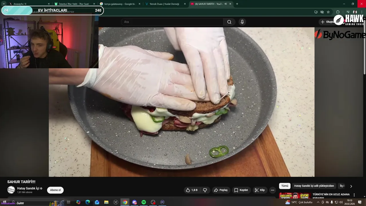
Task: Open volume control speaker tray icon
Action: click(341, 202)
